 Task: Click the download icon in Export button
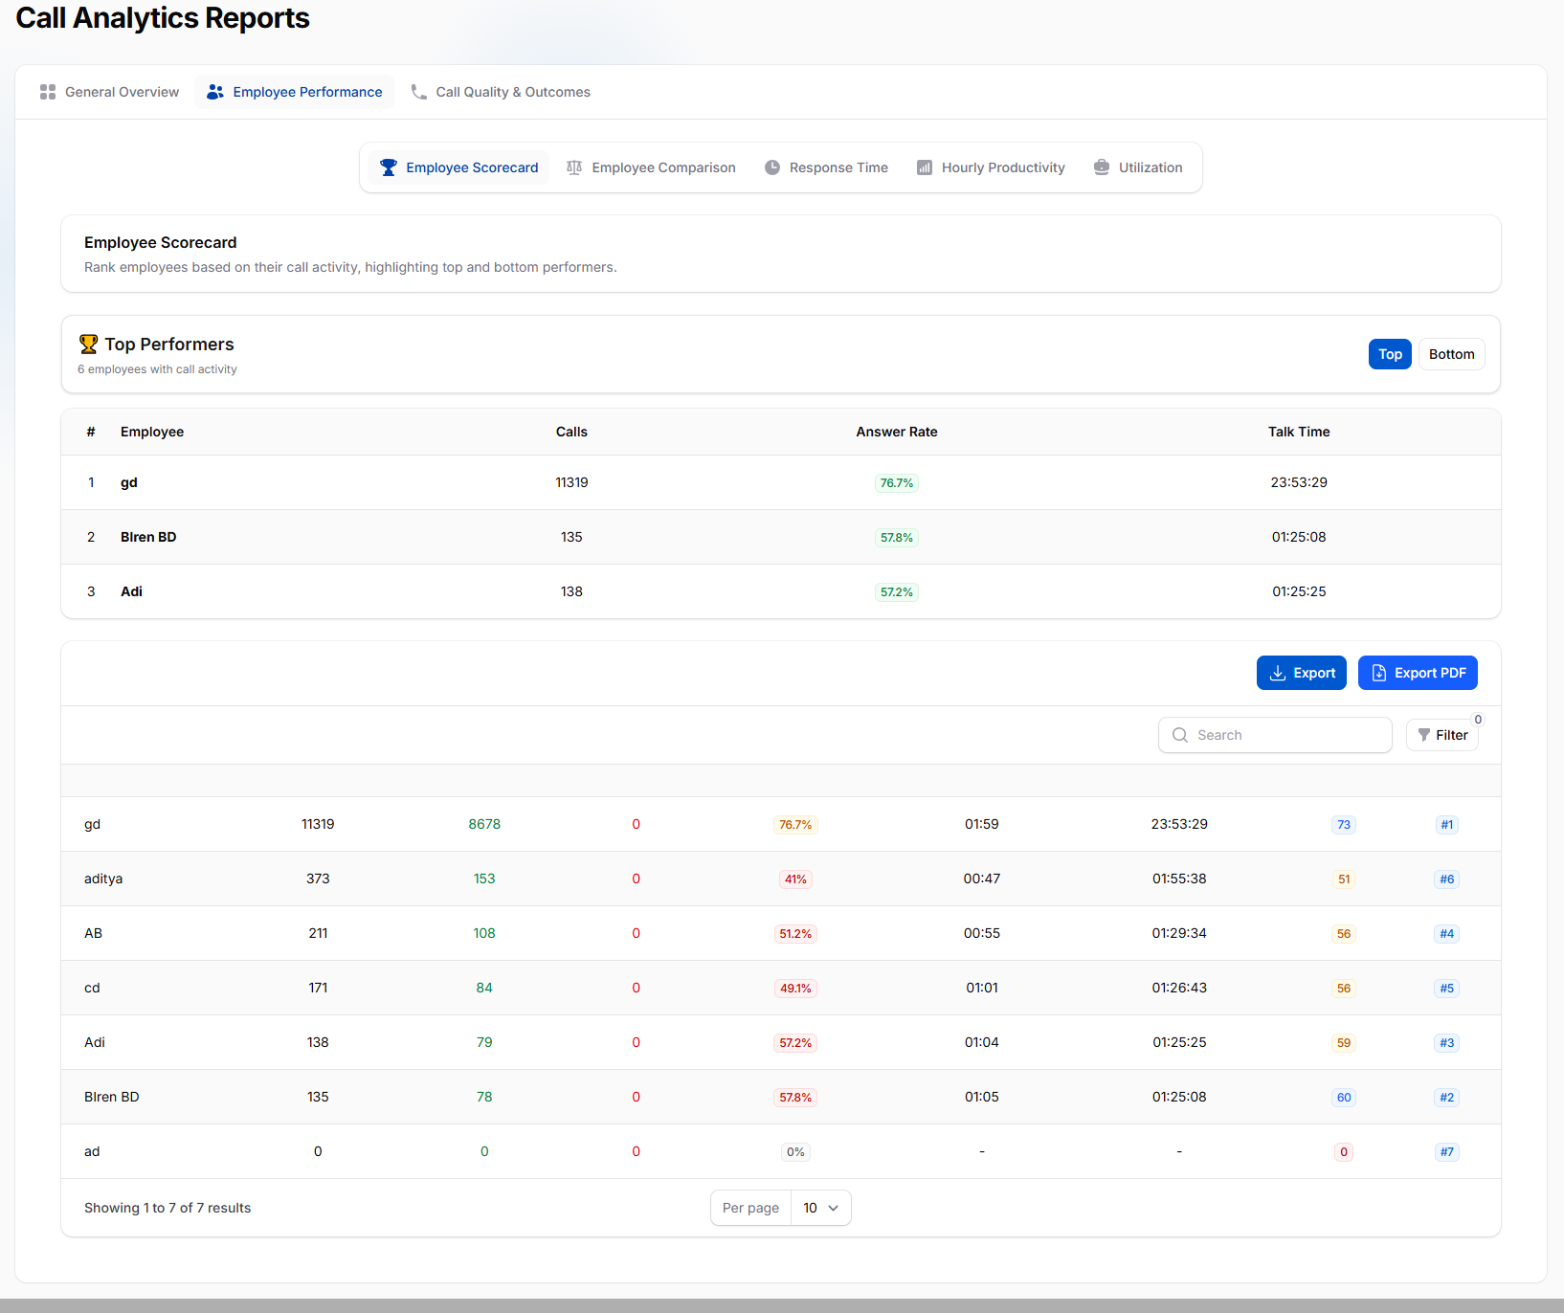1278,673
